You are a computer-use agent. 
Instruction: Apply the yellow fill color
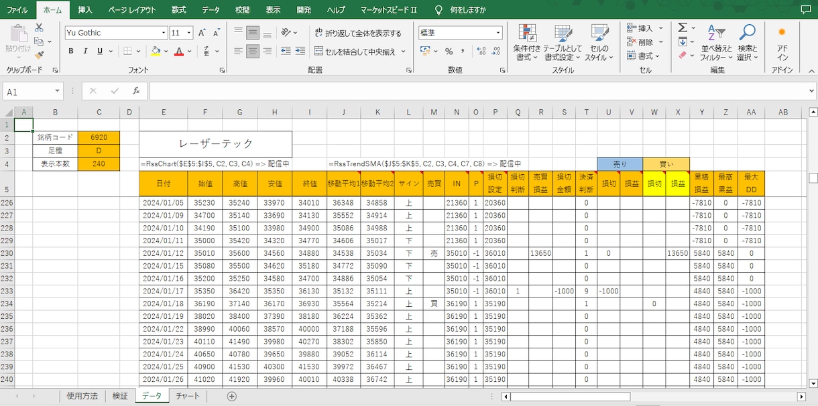(156, 51)
